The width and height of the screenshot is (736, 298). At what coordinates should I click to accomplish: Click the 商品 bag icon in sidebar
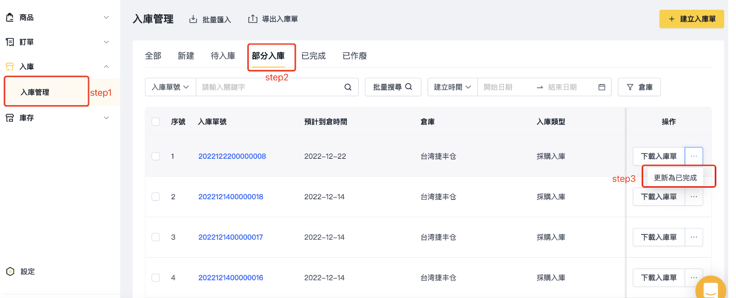[x=10, y=18]
